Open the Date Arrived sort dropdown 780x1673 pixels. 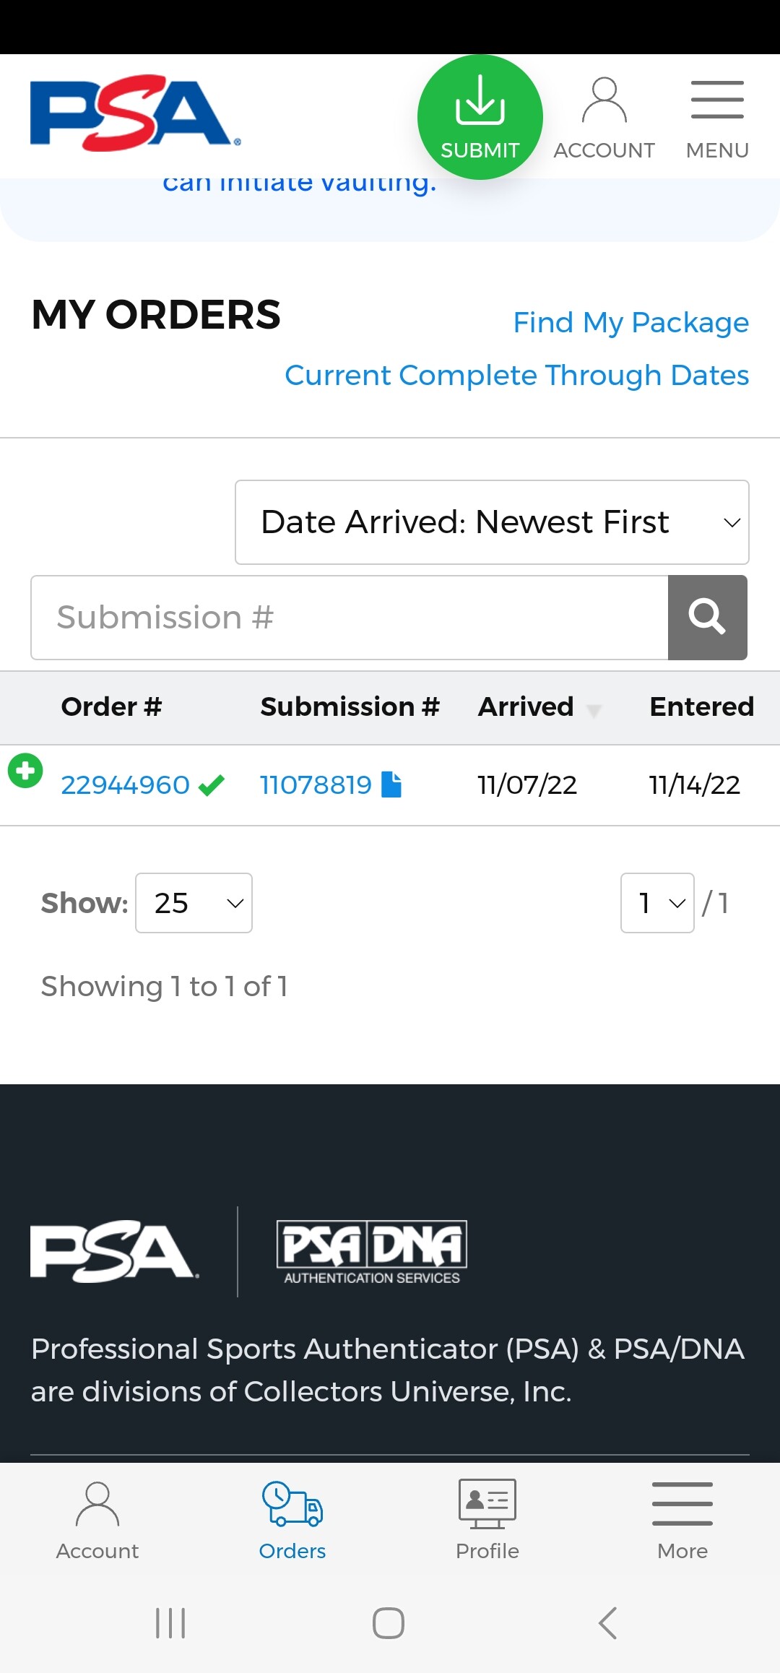(492, 522)
